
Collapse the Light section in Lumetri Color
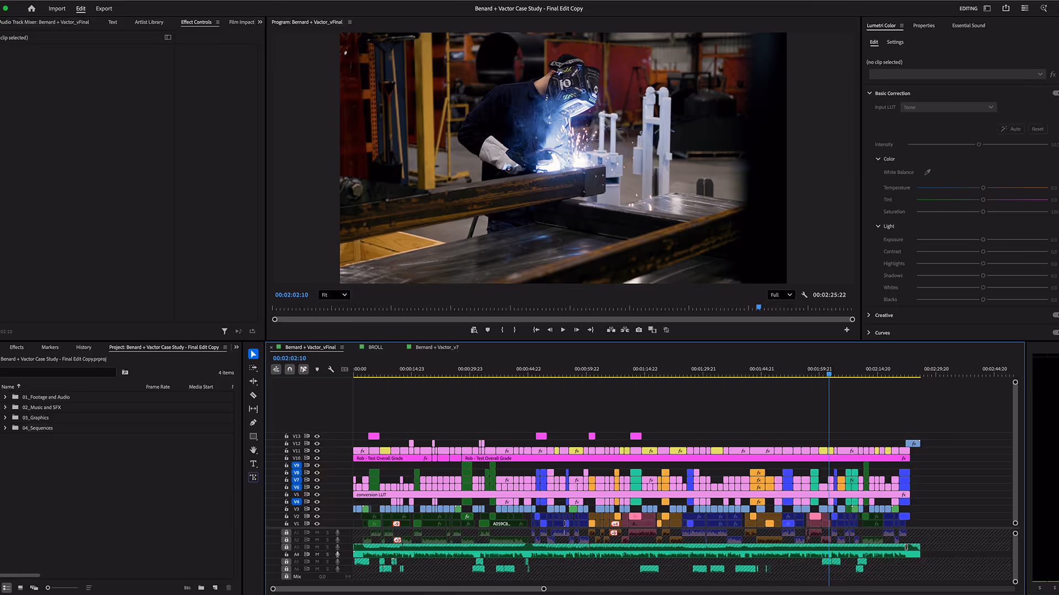pos(878,226)
